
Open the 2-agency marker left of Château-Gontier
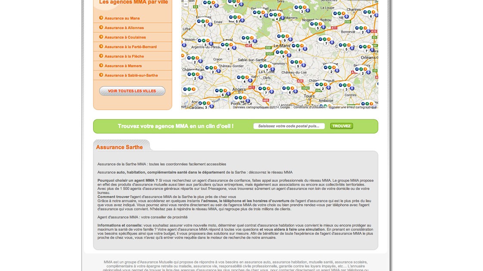coord(212,70)
